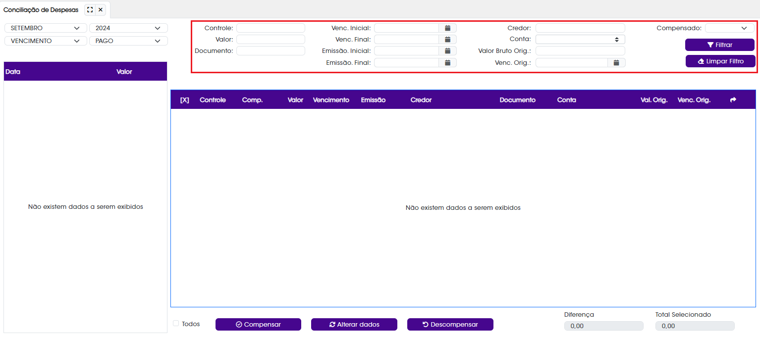760x339 pixels.
Task: Click the Compensar button
Action: 258,325
